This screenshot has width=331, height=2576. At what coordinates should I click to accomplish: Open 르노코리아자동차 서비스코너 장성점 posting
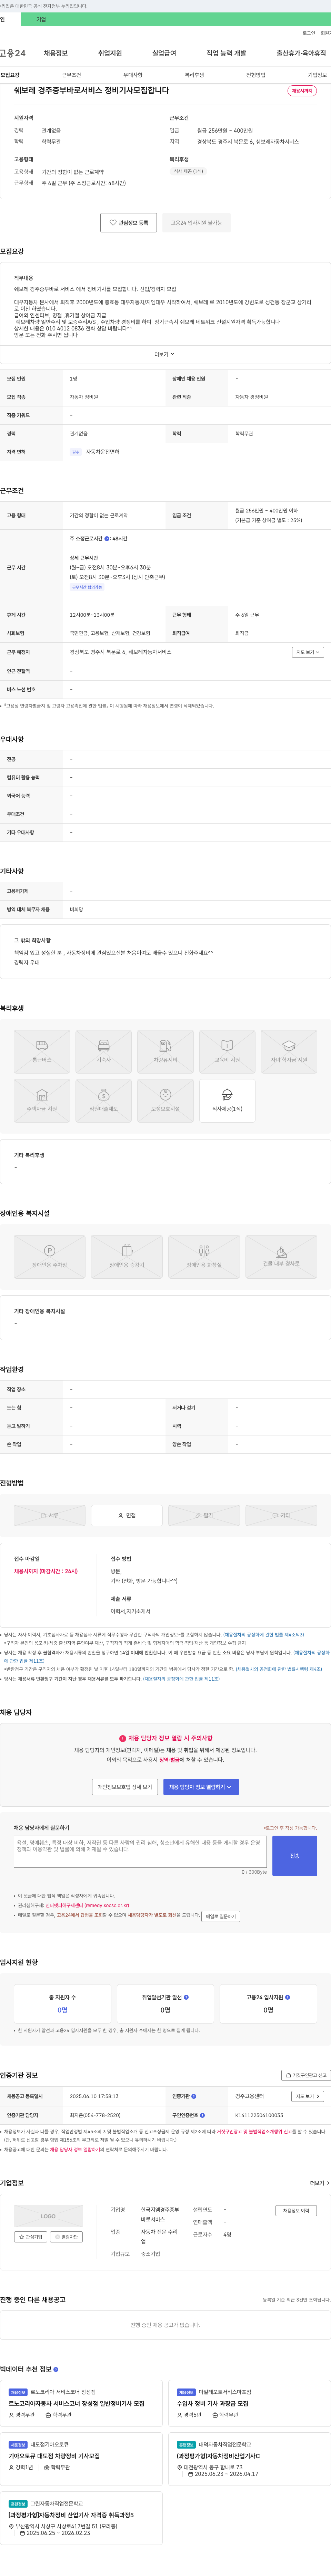click(x=76, y=2403)
